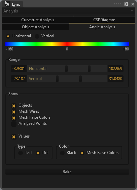This screenshot has width=137, height=190.
Task: Expand the Analysis dropdown arrow
Action: (x=132, y=11)
